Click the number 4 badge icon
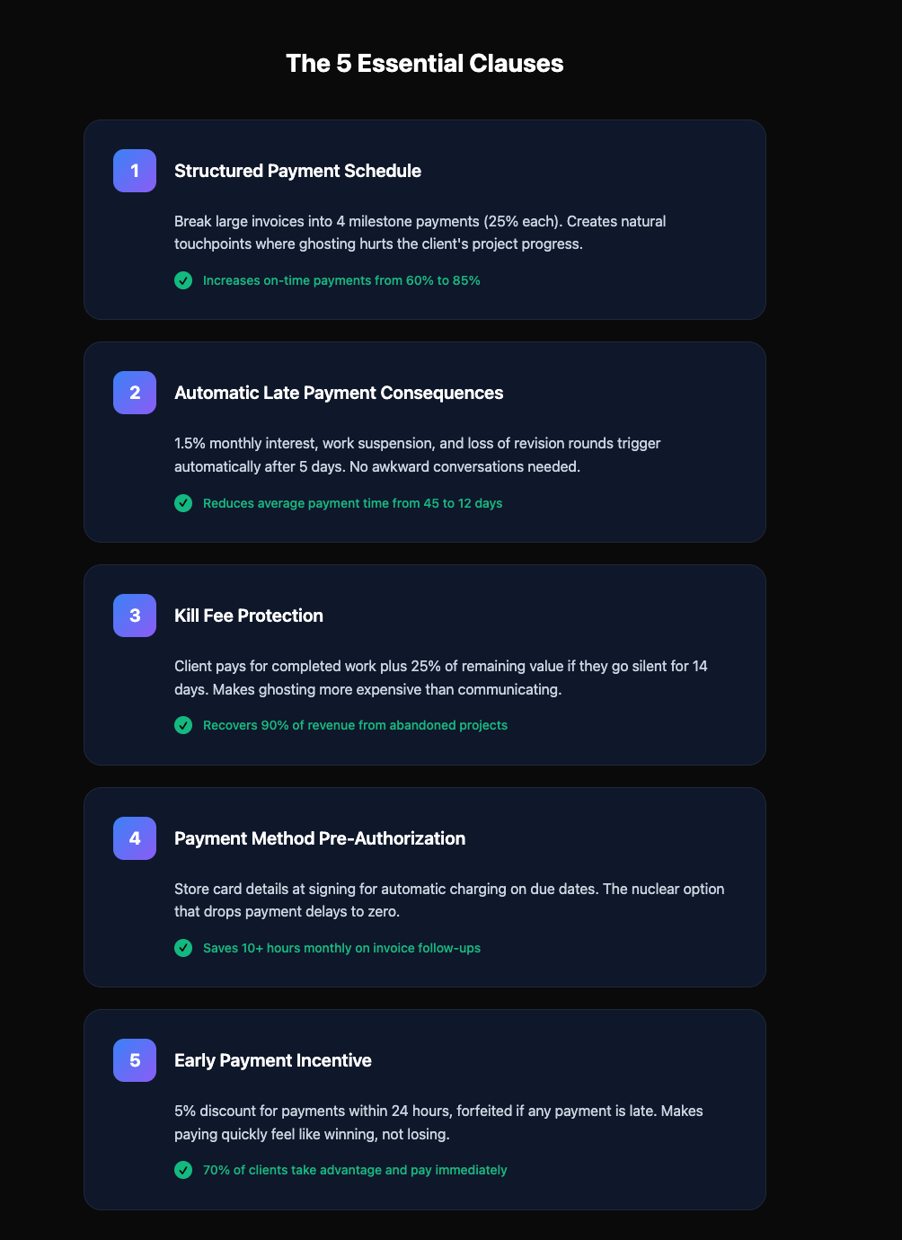902x1240 pixels. [x=135, y=838]
